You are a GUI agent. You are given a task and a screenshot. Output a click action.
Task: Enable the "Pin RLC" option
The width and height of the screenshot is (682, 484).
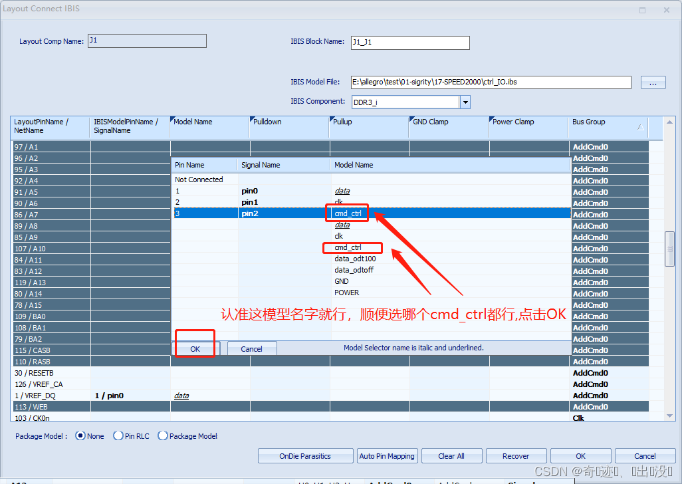point(118,435)
